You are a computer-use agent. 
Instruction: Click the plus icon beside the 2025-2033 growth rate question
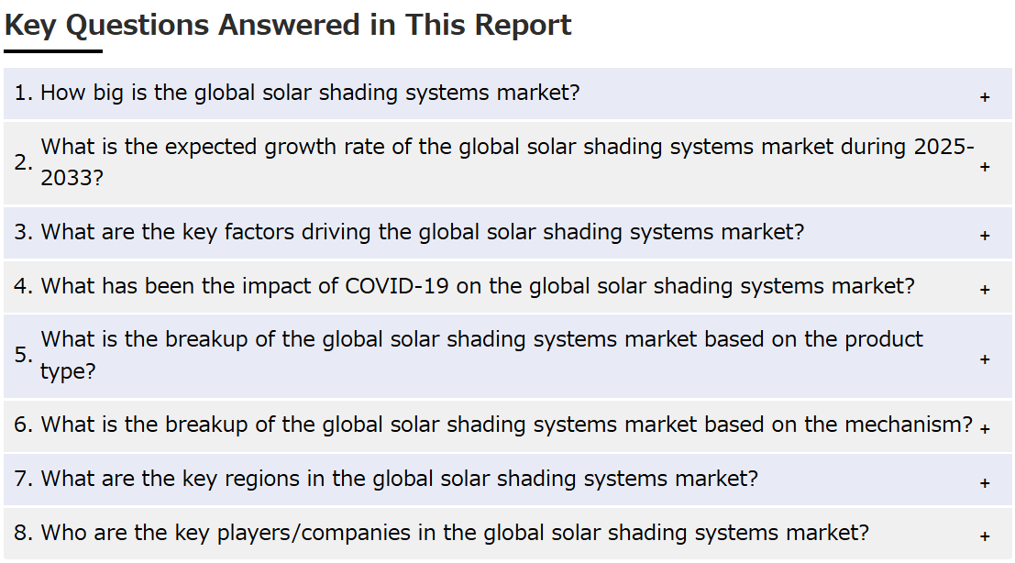tap(985, 167)
